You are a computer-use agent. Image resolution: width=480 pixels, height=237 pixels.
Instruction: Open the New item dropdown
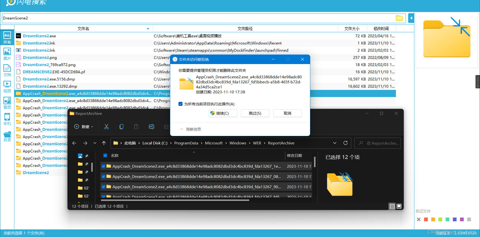coord(84,127)
